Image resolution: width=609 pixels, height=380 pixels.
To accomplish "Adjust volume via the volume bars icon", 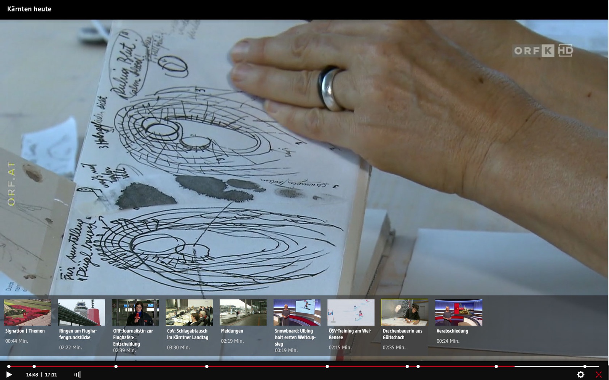I will pyautogui.click(x=77, y=375).
